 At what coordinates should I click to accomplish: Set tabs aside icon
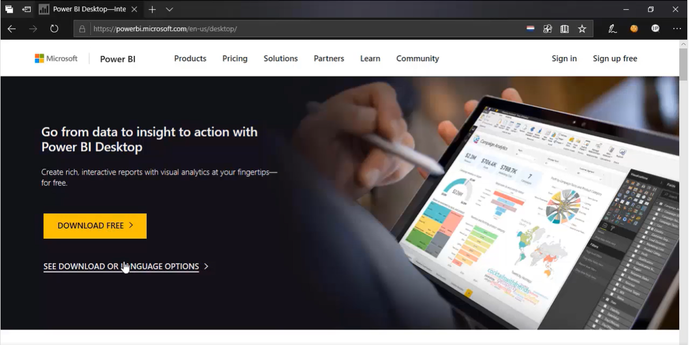tap(27, 9)
